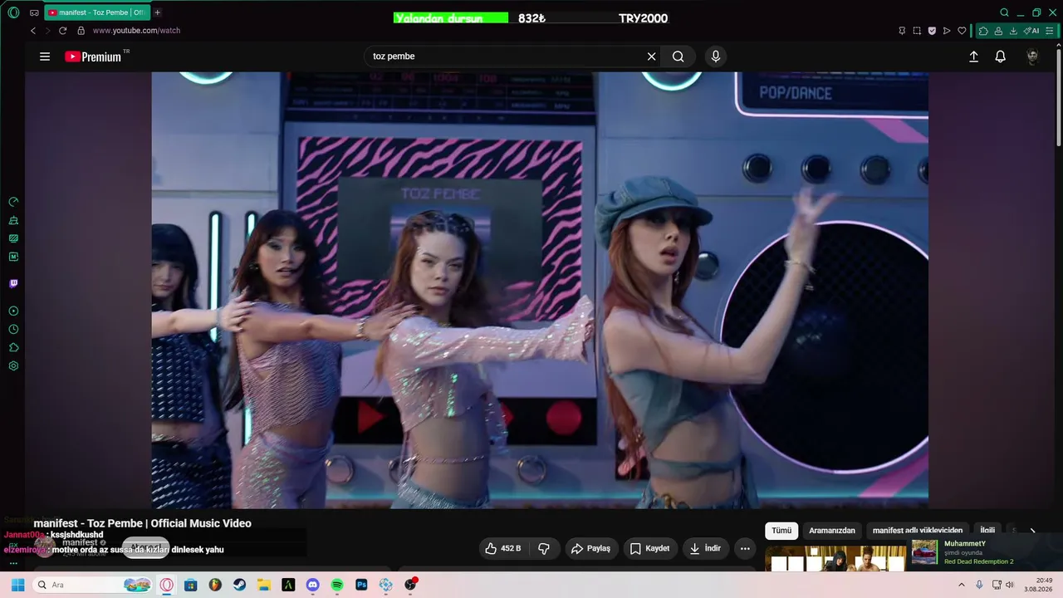Open Twitch in the Opera sidebar
This screenshot has height=598, width=1063.
coord(13,283)
